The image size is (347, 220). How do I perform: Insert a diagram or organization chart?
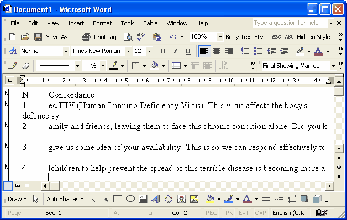[169, 199]
